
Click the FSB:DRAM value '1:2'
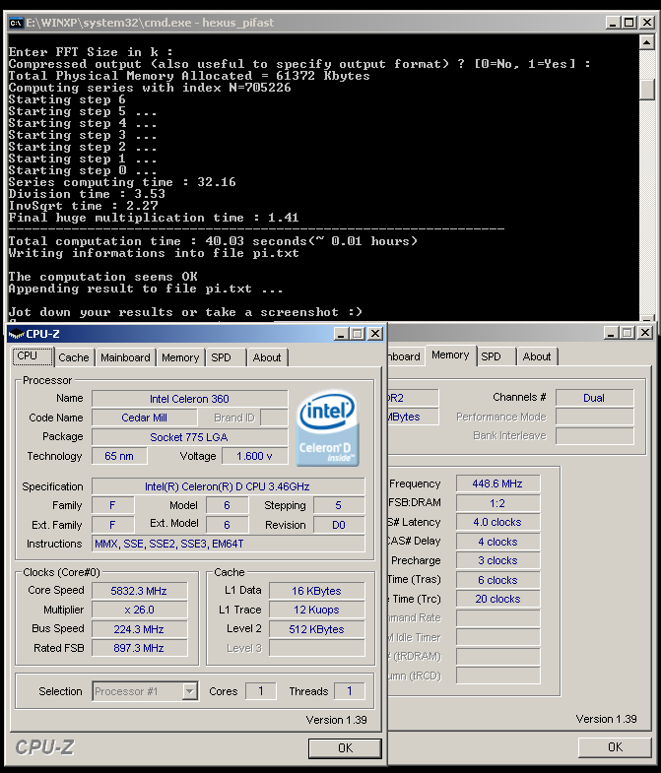(497, 504)
